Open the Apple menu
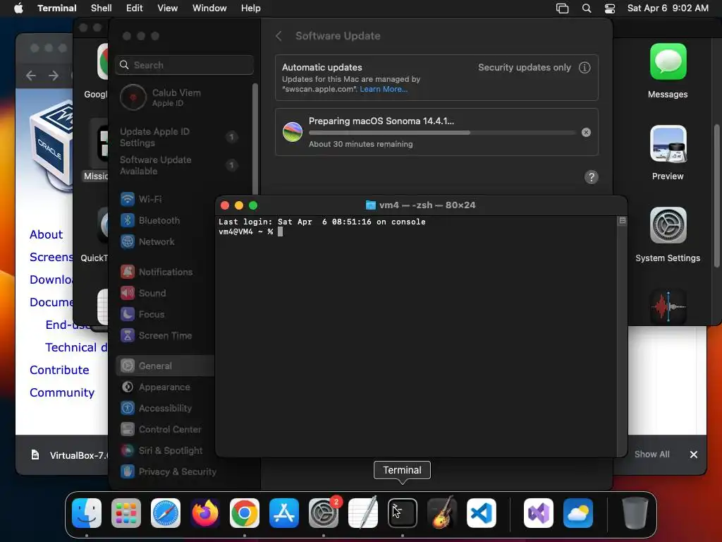Screen dimensions: 722x542 click(18, 8)
